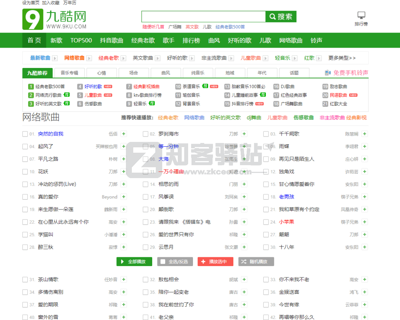
Task: Add 突然的自我 using its plus icon
Action: pyautogui.click(x=124, y=133)
